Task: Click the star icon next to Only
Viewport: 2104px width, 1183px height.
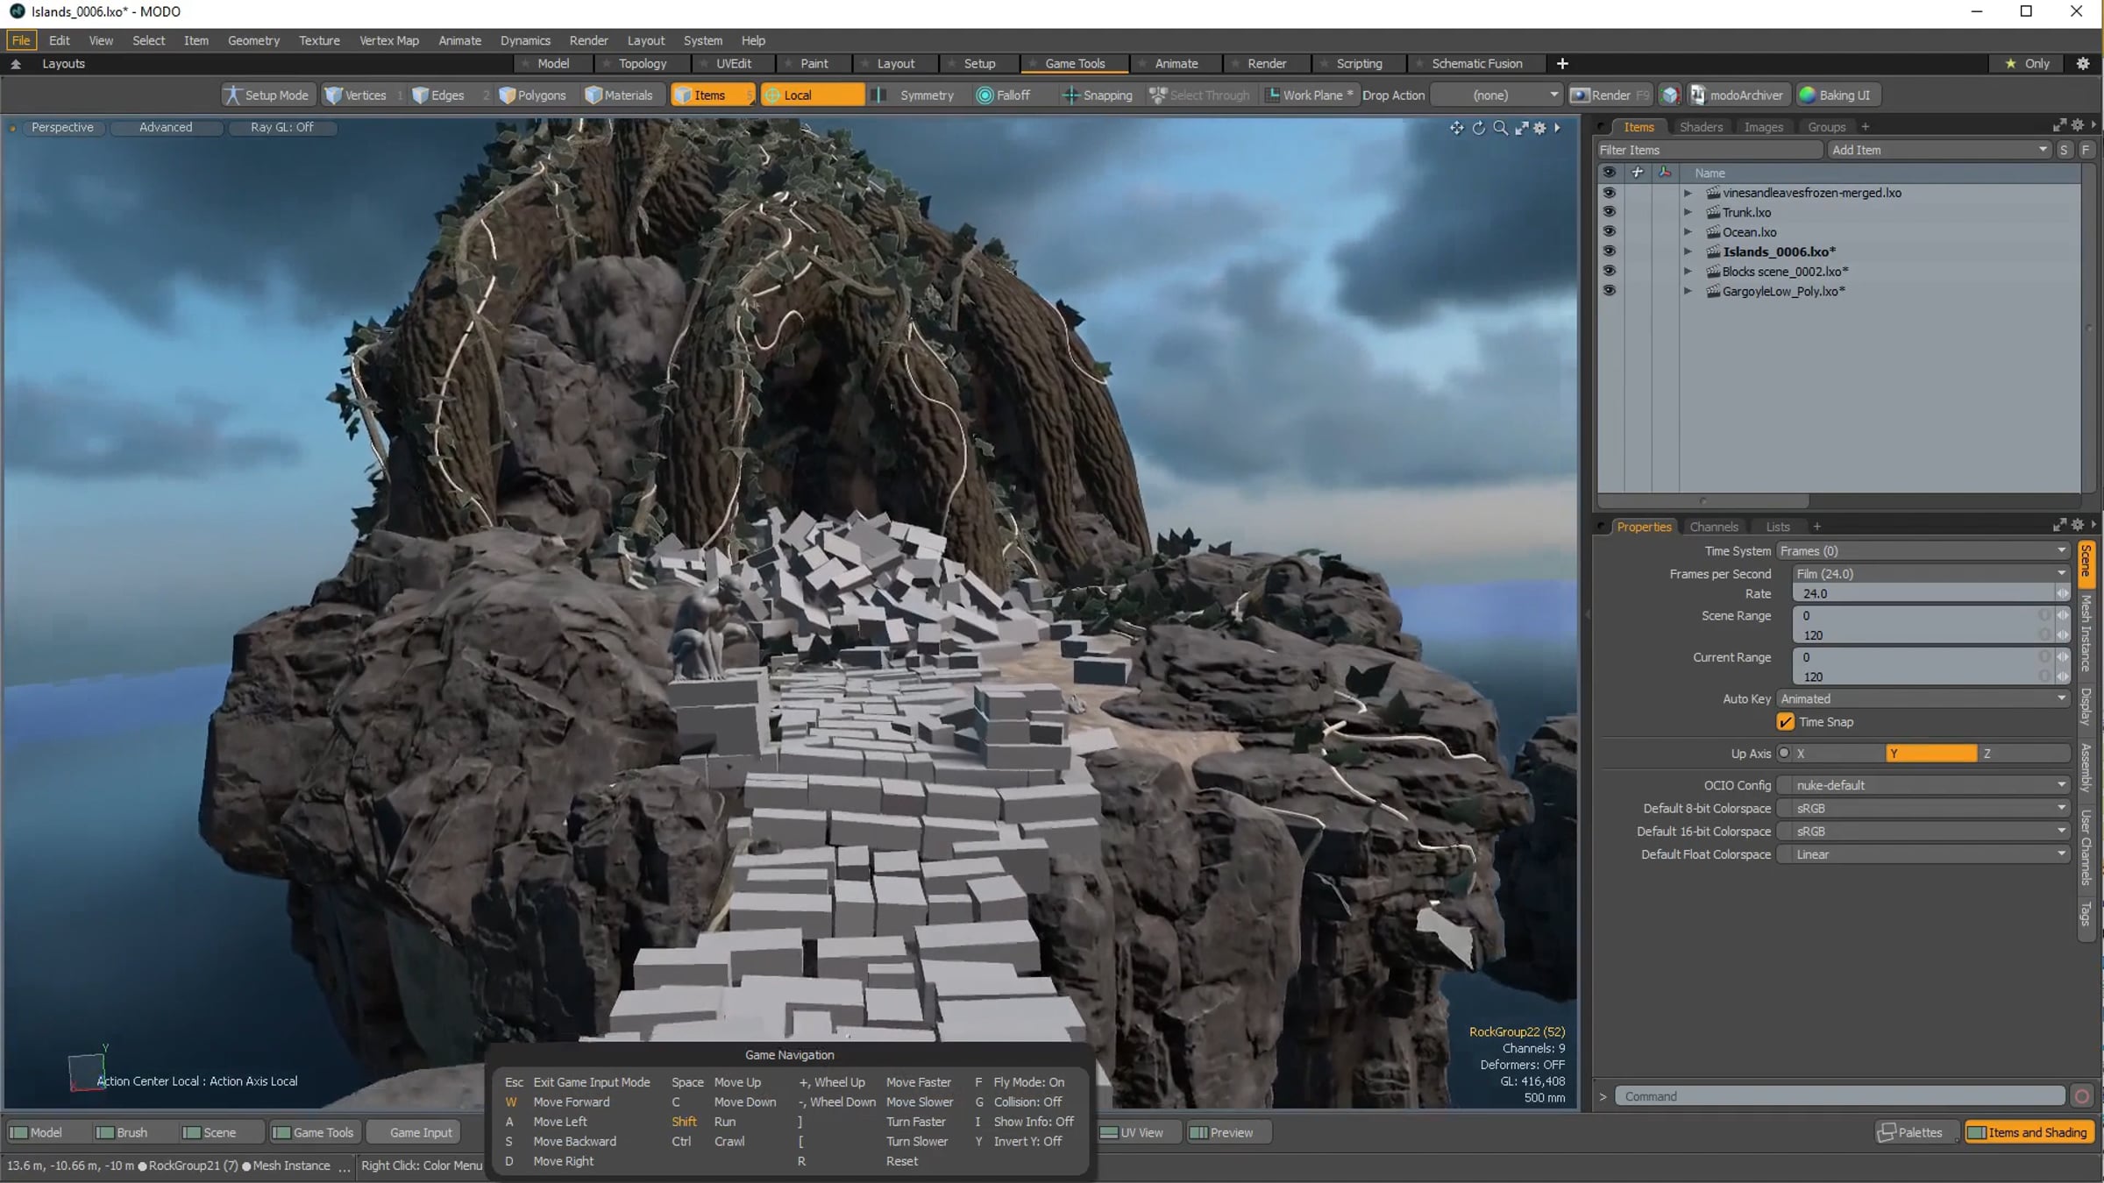Action: click(2010, 64)
